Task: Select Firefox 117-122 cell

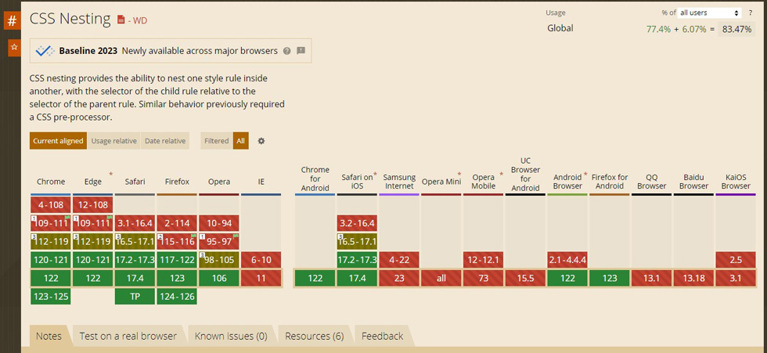Action: tap(177, 260)
